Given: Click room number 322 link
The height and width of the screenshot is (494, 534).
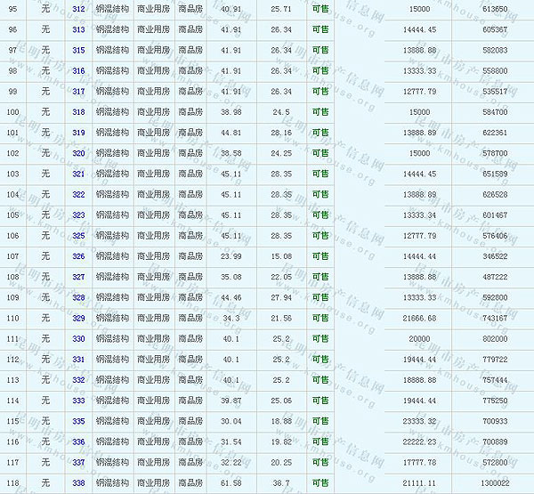Looking at the screenshot, I should 78,194.
